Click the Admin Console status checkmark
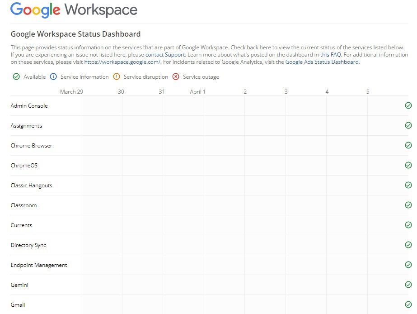417x314 pixels. coord(408,105)
